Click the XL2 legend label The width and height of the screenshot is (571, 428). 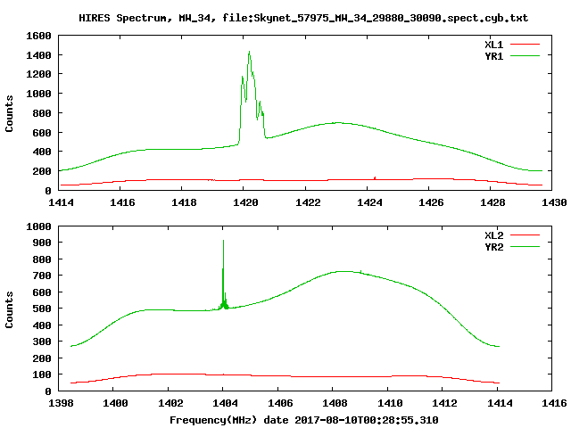[x=493, y=235]
